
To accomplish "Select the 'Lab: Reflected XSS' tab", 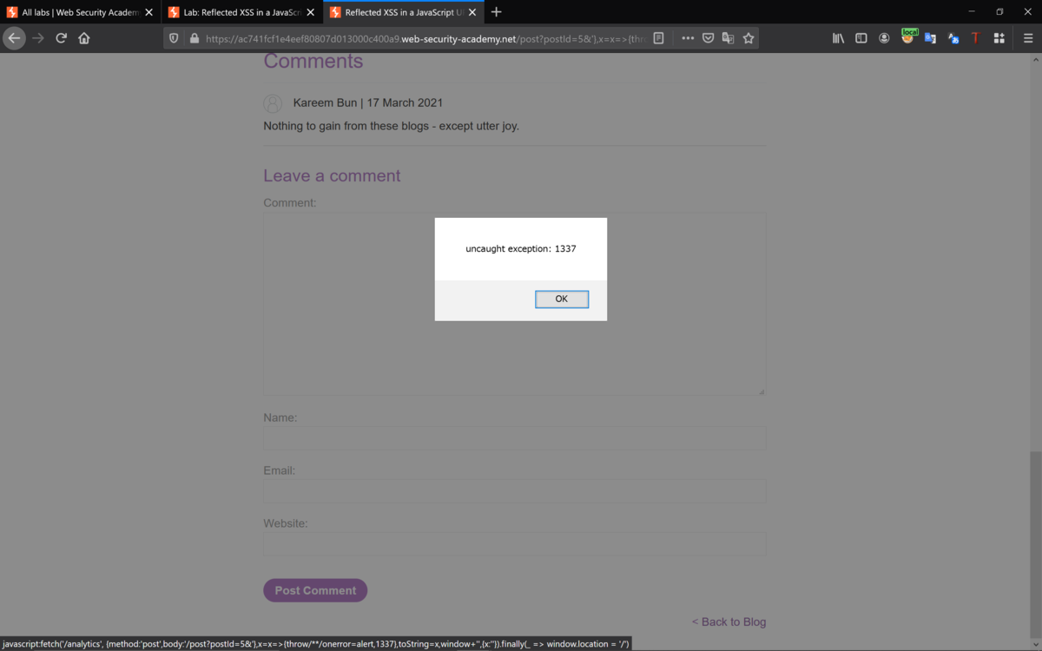I will click(x=234, y=12).
